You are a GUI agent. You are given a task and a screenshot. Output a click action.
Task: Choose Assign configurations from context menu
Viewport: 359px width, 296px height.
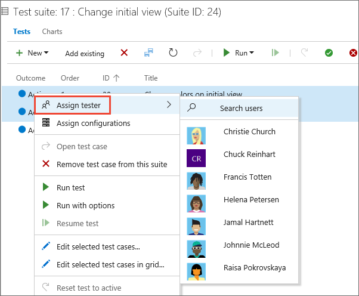pyautogui.click(x=93, y=124)
